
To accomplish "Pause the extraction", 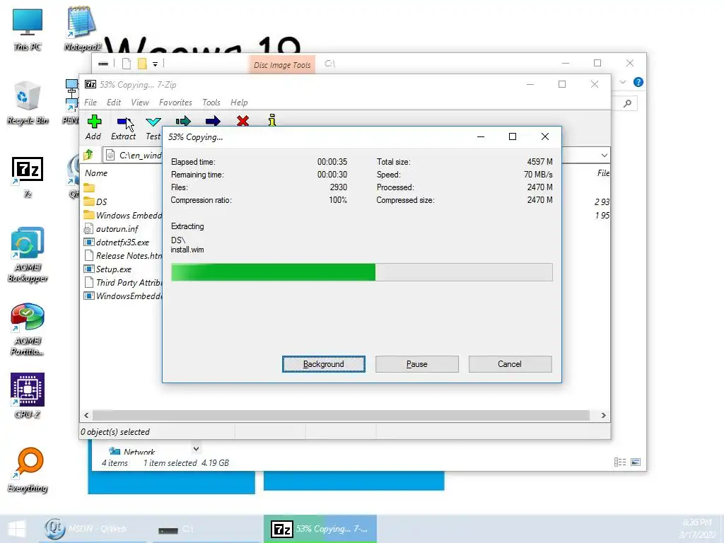I will pyautogui.click(x=417, y=364).
